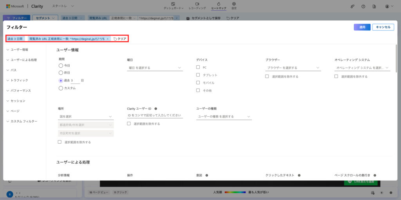Click the help question mark icon
401x200 pixels.
(363, 6)
